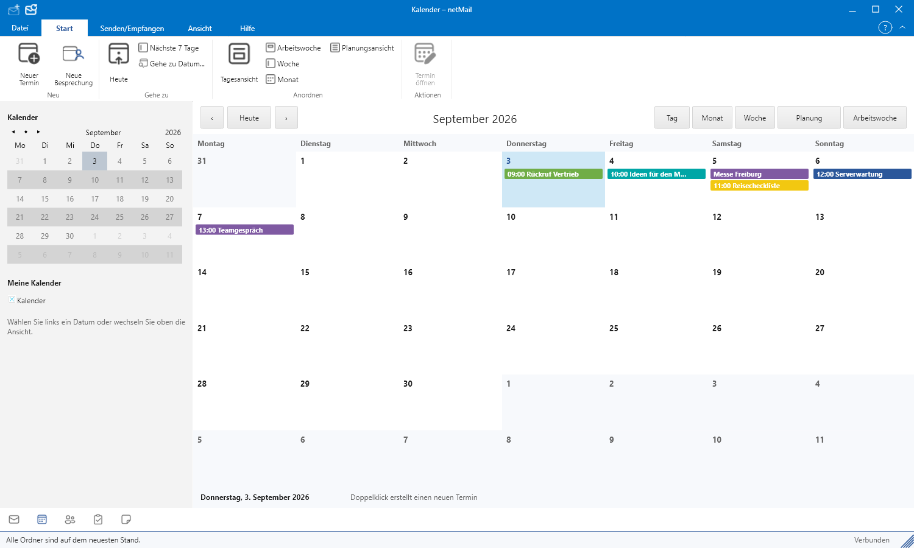The image size is (914, 548).
Task: Select the Messe Freiburg event
Action: click(759, 174)
